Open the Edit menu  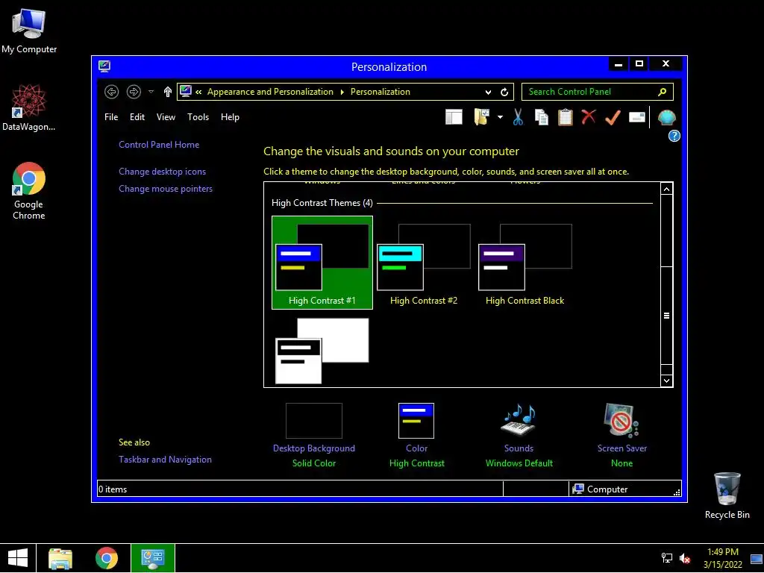pyautogui.click(x=137, y=117)
